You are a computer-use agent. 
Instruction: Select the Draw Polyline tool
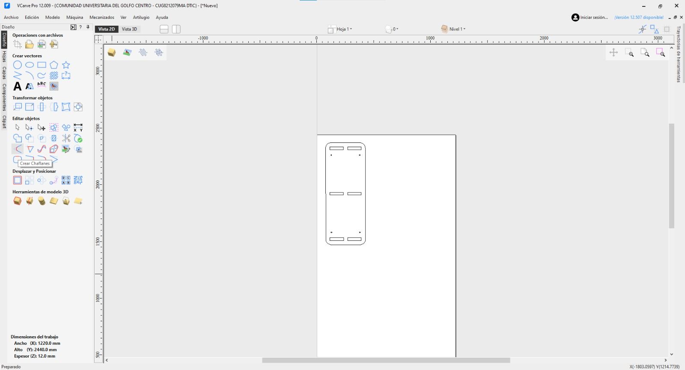click(x=17, y=76)
